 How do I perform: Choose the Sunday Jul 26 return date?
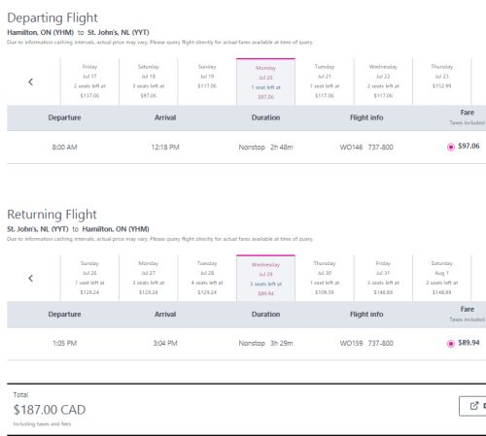pyautogui.click(x=89, y=278)
